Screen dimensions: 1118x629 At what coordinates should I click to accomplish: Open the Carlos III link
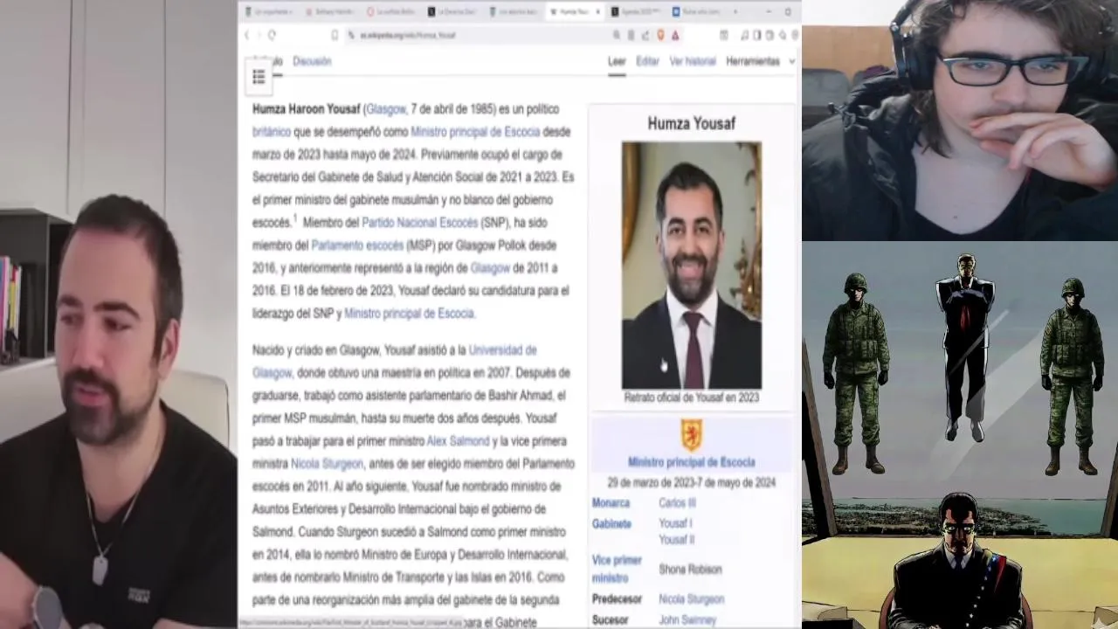(677, 503)
